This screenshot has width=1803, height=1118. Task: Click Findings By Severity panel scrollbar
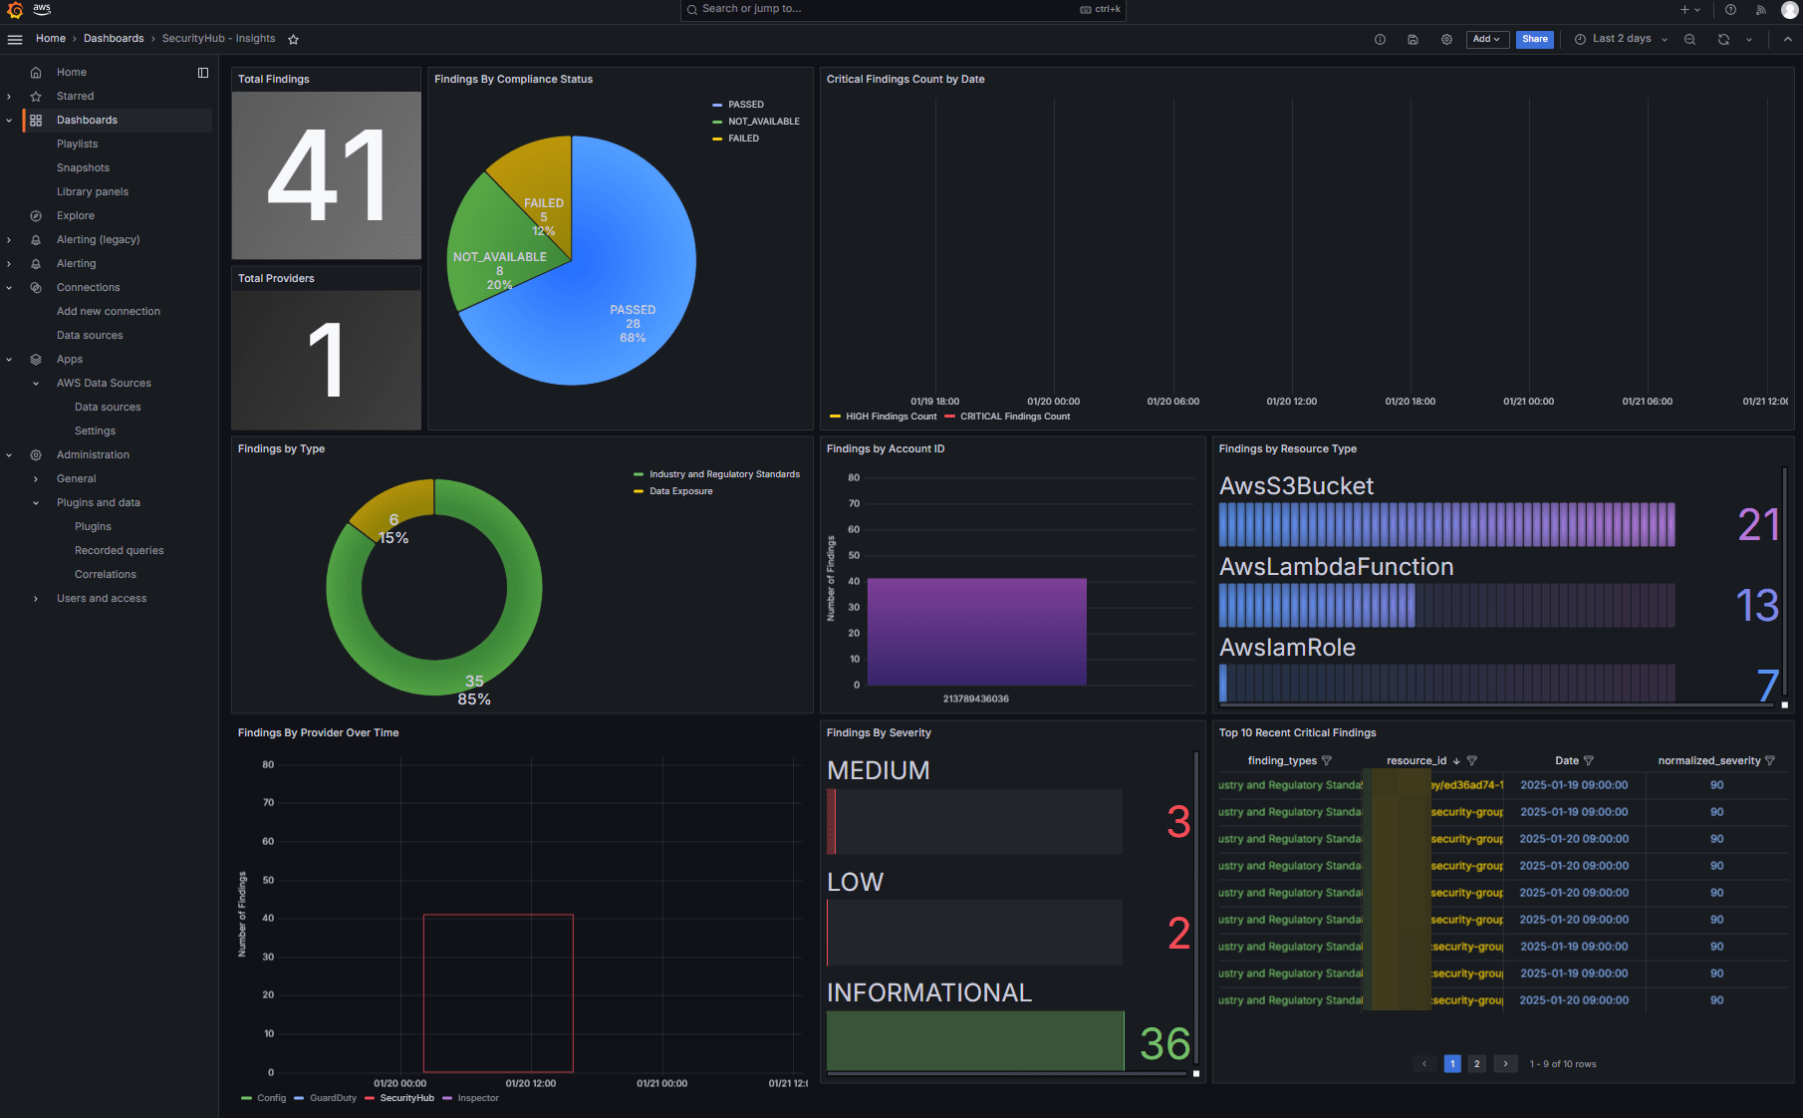click(1196, 907)
